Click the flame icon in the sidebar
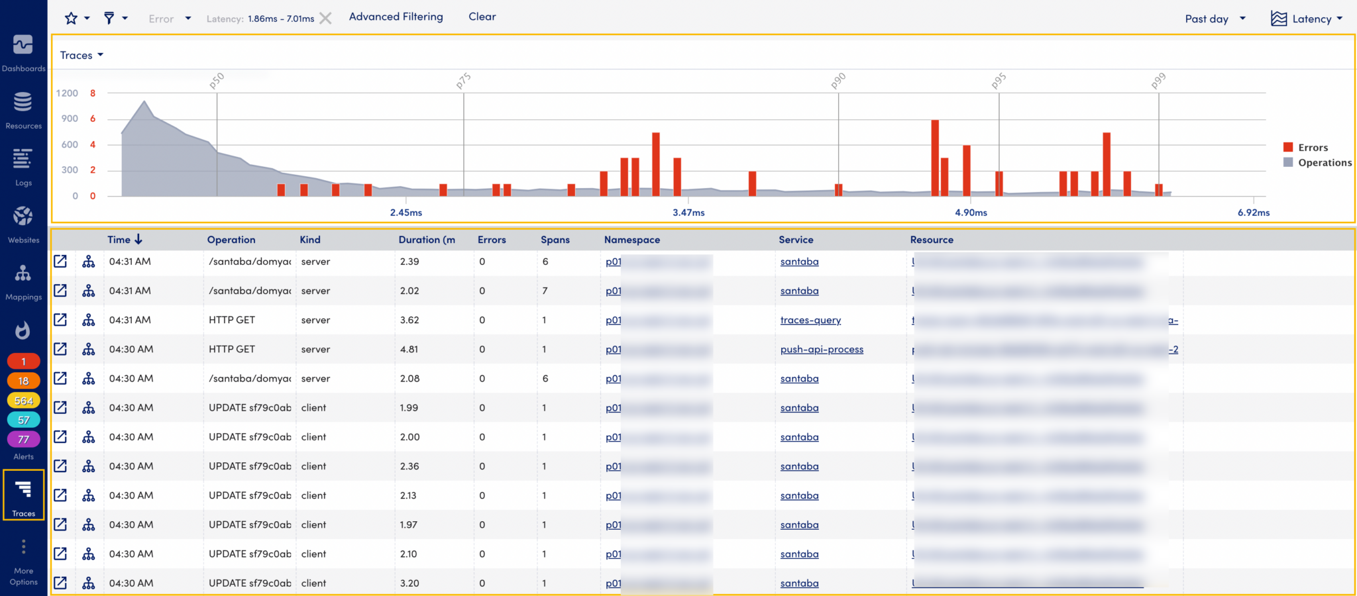1357x596 pixels. (23, 330)
